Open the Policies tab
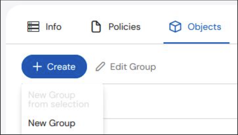The width and height of the screenshot is (238, 135). tap(116, 27)
